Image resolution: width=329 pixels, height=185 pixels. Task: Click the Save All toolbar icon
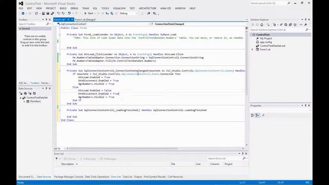tap(52, 13)
